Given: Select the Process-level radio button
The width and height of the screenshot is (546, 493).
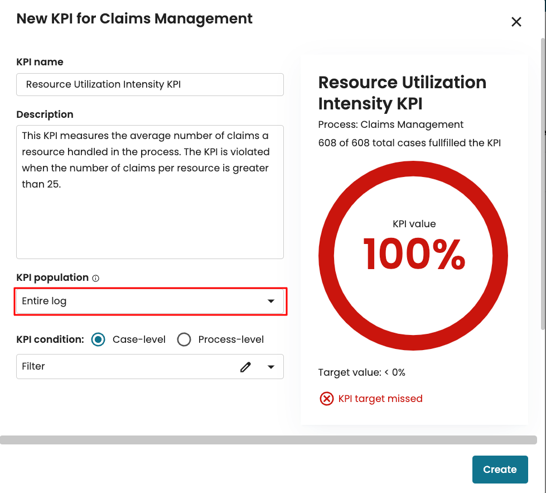Looking at the screenshot, I should (x=184, y=339).
